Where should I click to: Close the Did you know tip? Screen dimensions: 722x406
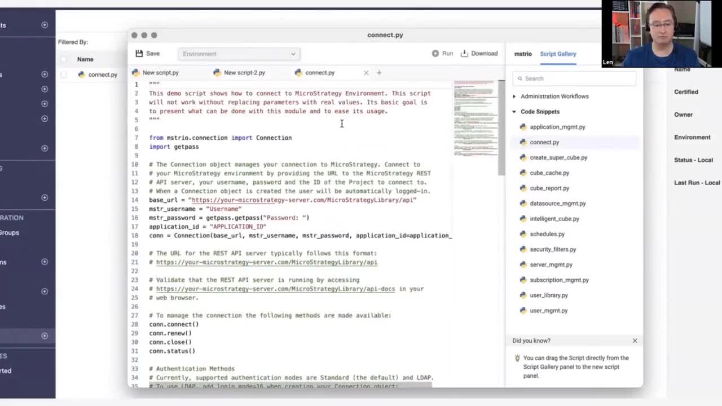(x=635, y=341)
